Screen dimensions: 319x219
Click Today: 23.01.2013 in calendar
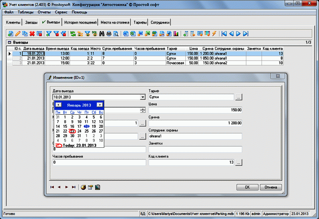coord(79,145)
